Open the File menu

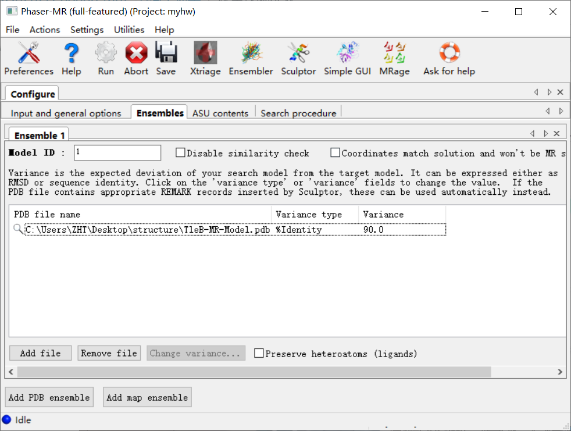click(x=12, y=30)
